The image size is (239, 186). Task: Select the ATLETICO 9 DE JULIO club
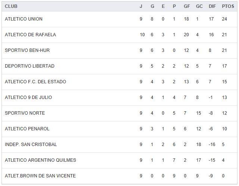[x=28, y=97]
